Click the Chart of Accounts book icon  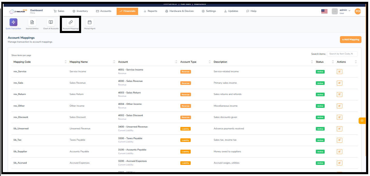[x=51, y=22]
